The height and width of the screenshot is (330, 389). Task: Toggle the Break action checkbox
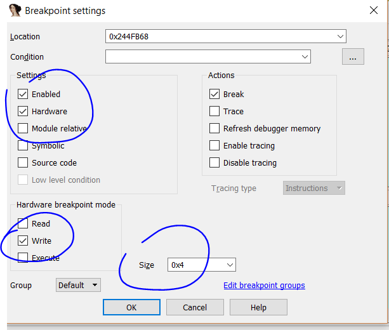point(215,95)
